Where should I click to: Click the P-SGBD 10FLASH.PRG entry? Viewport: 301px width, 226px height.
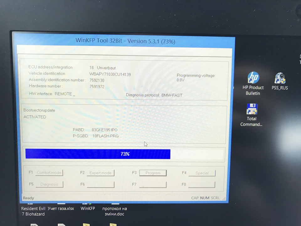click(x=96, y=136)
